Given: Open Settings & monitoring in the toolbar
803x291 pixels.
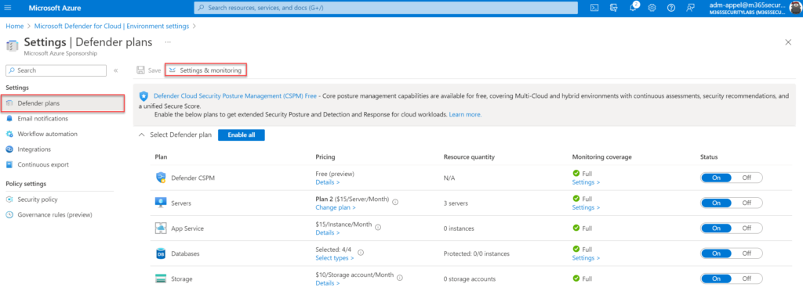Looking at the screenshot, I should pyautogui.click(x=205, y=70).
